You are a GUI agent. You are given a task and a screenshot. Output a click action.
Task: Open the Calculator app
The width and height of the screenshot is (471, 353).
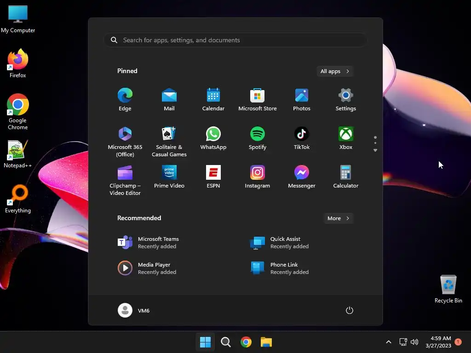coord(346,177)
